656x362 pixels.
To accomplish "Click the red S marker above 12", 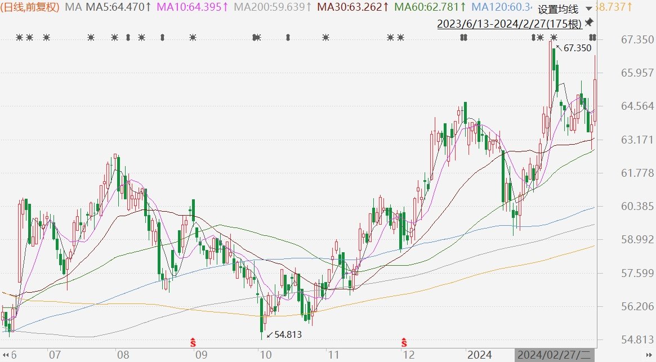I will click(x=404, y=341).
